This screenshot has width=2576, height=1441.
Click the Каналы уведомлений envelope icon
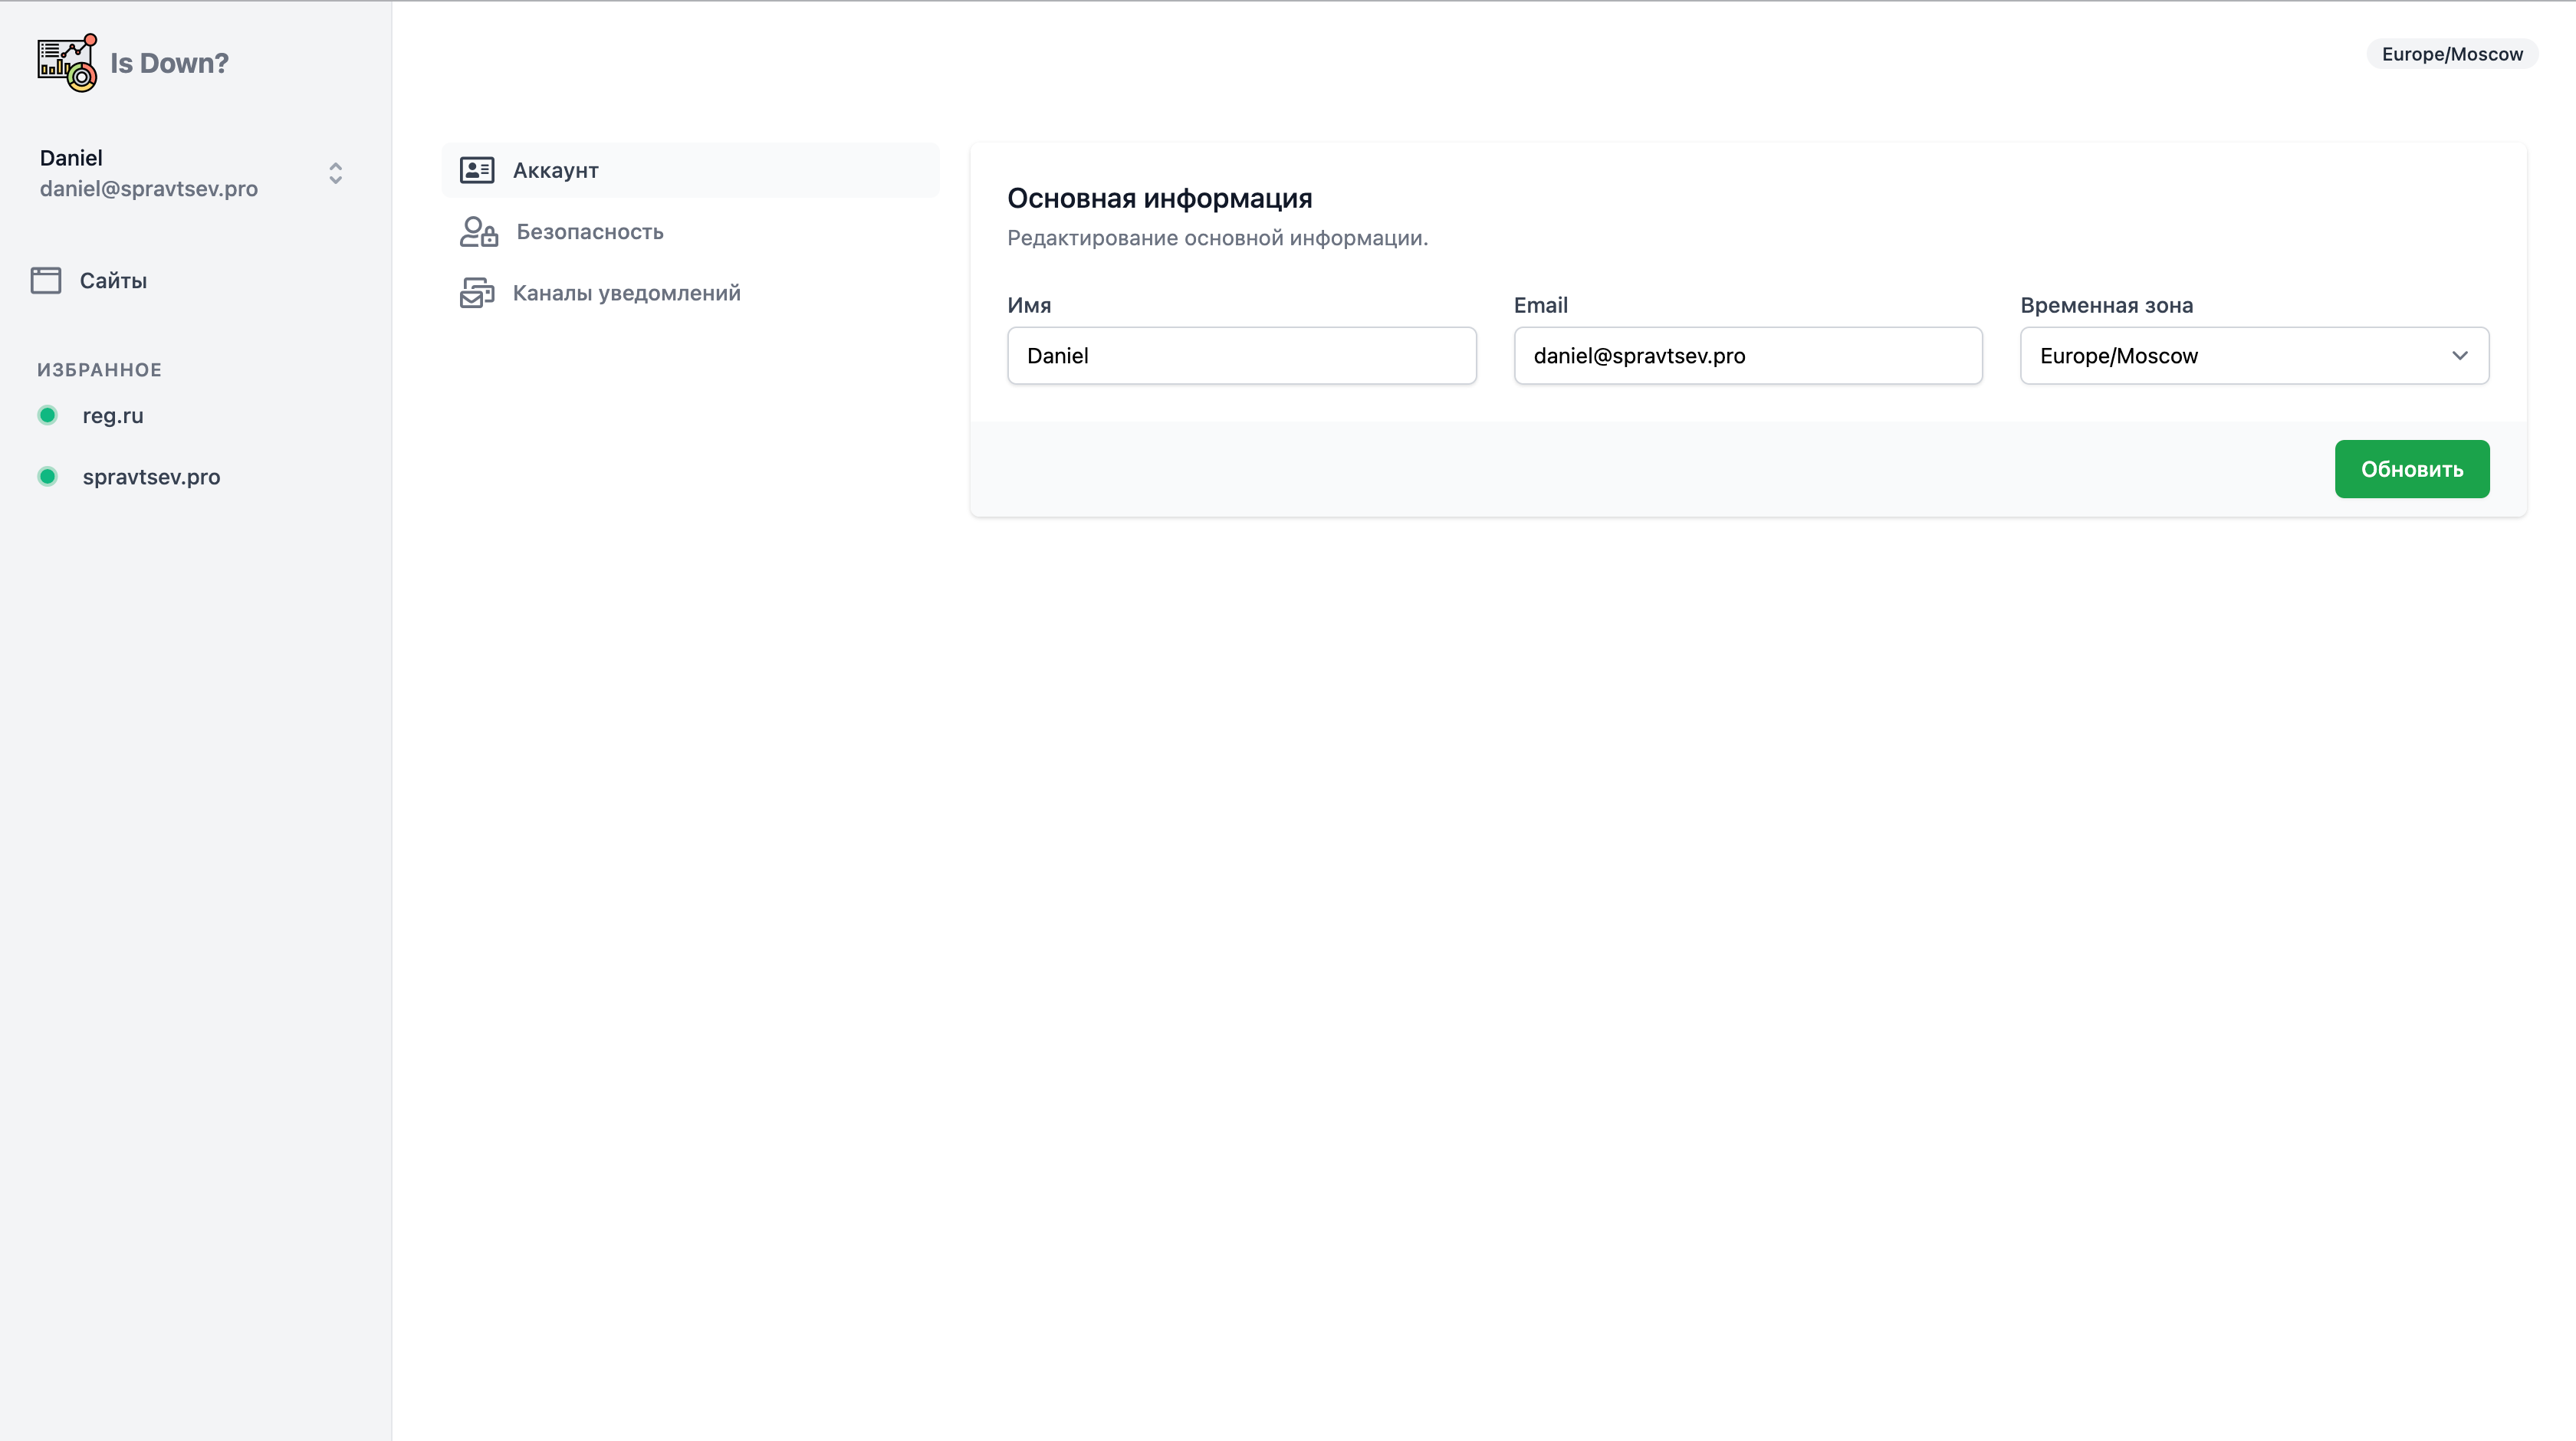(x=477, y=293)
